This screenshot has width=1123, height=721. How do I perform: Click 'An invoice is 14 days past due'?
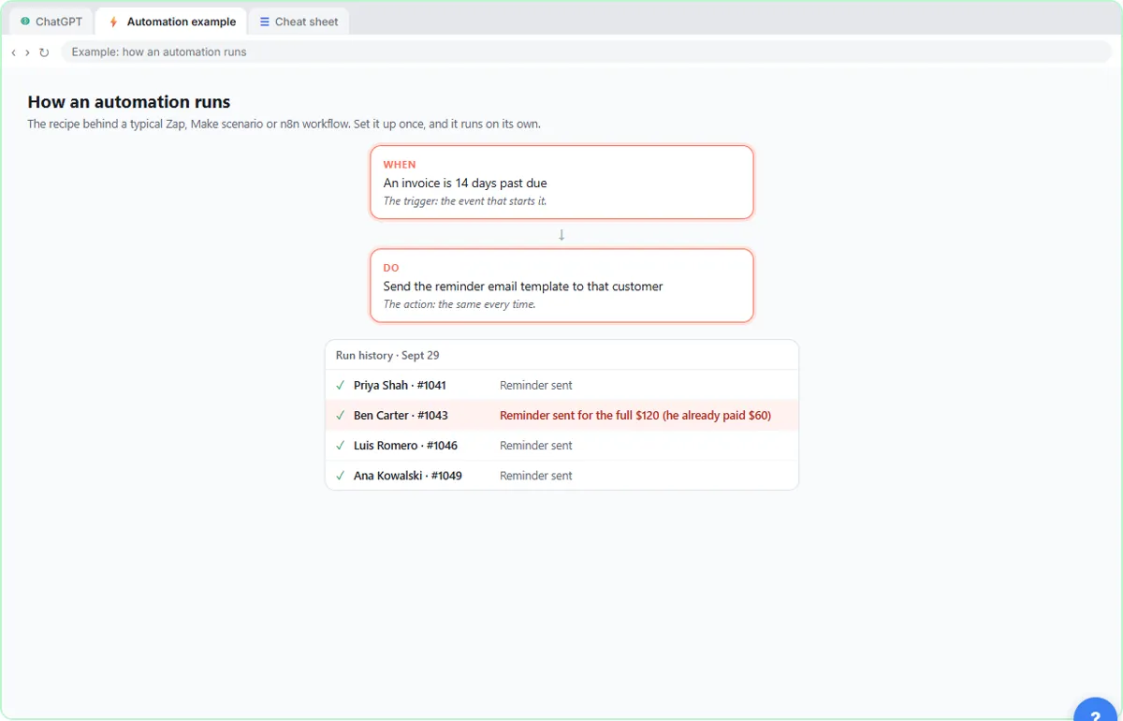coord(465,183)
